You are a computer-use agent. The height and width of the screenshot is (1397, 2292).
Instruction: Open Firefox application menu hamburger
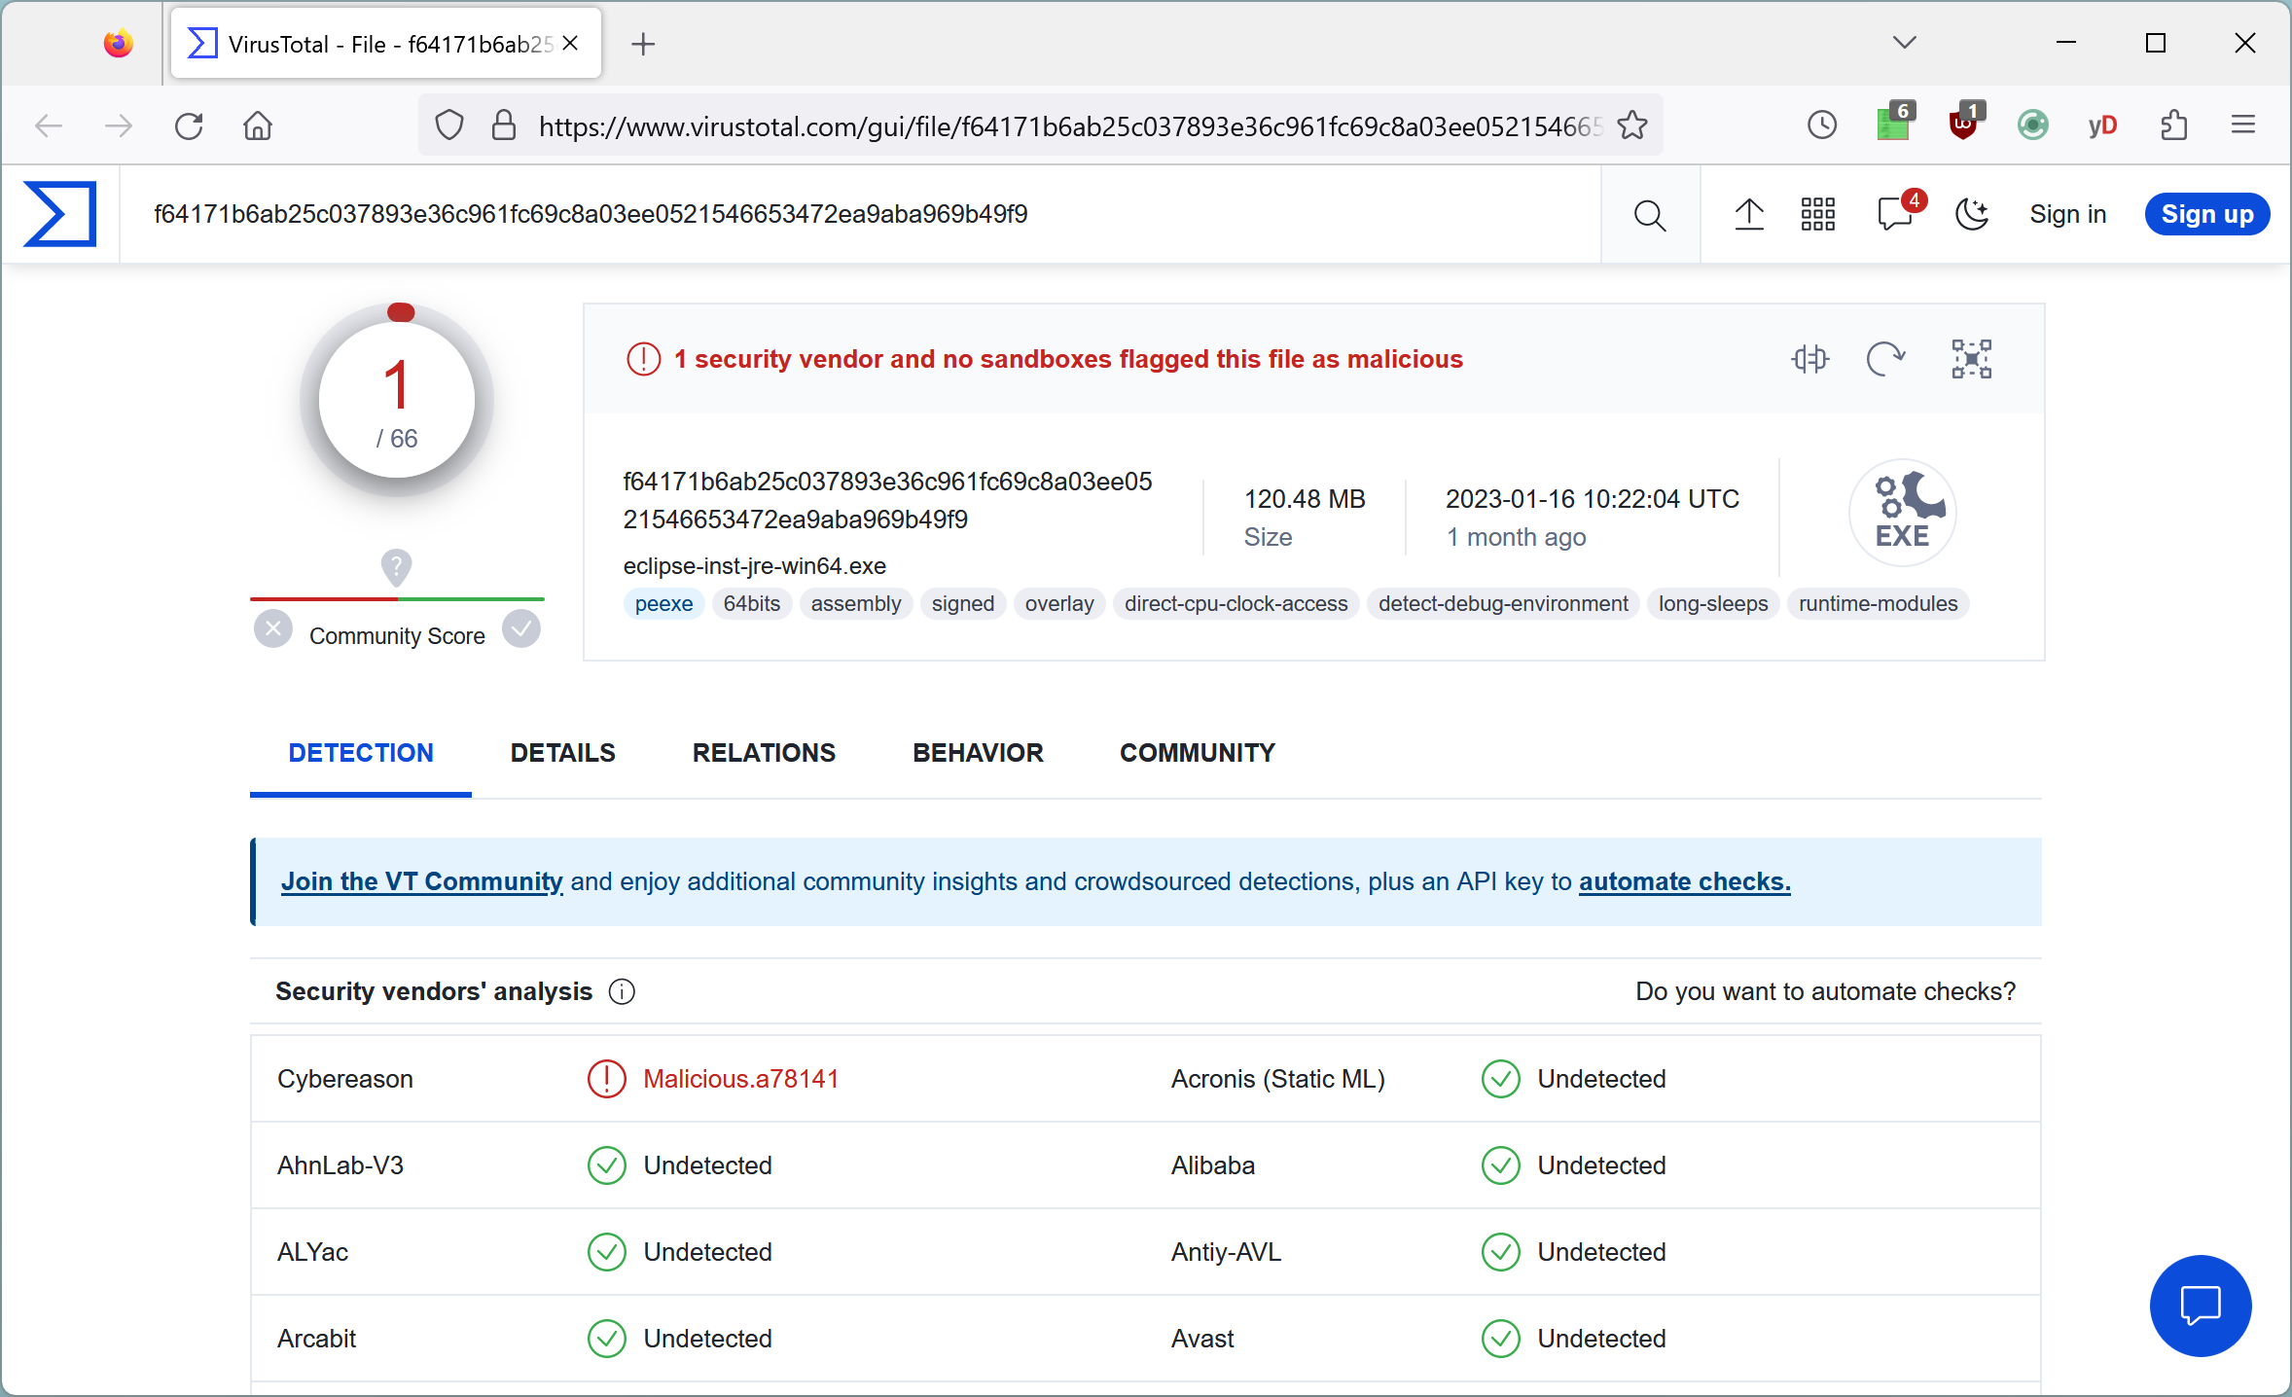click(x=2243, y=125)
